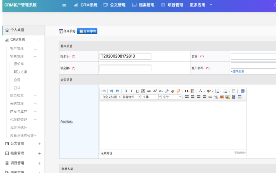Open the 段落格式 dropdown
Viewport: 276px width, 173px height.
tap(131, 97)
